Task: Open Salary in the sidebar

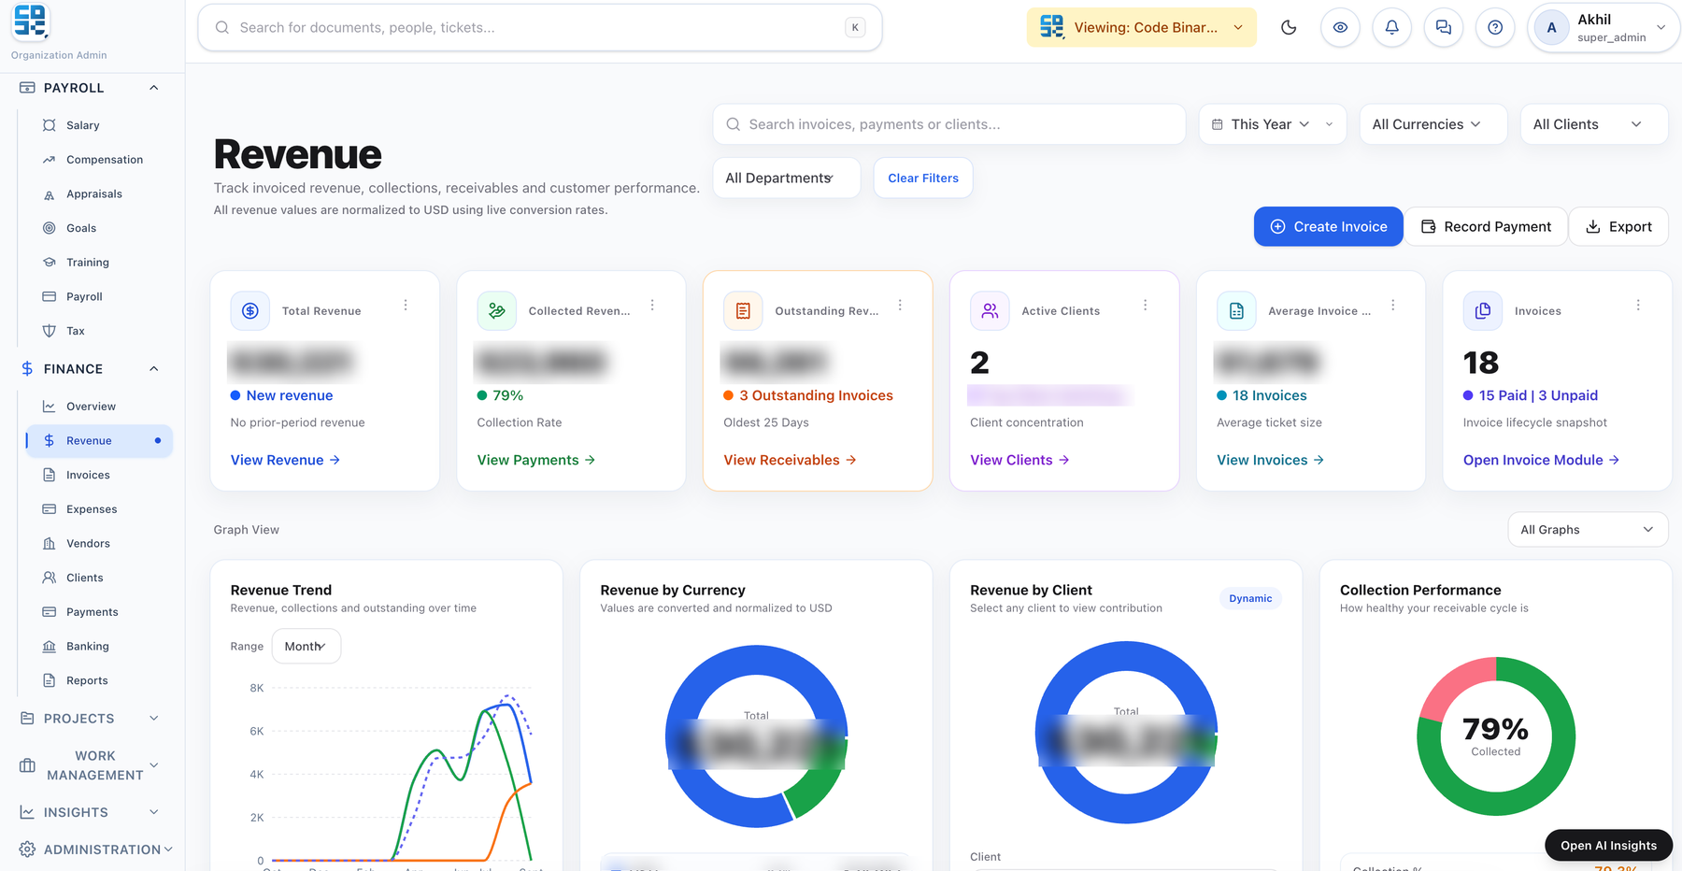Action: tap(99, 125)
